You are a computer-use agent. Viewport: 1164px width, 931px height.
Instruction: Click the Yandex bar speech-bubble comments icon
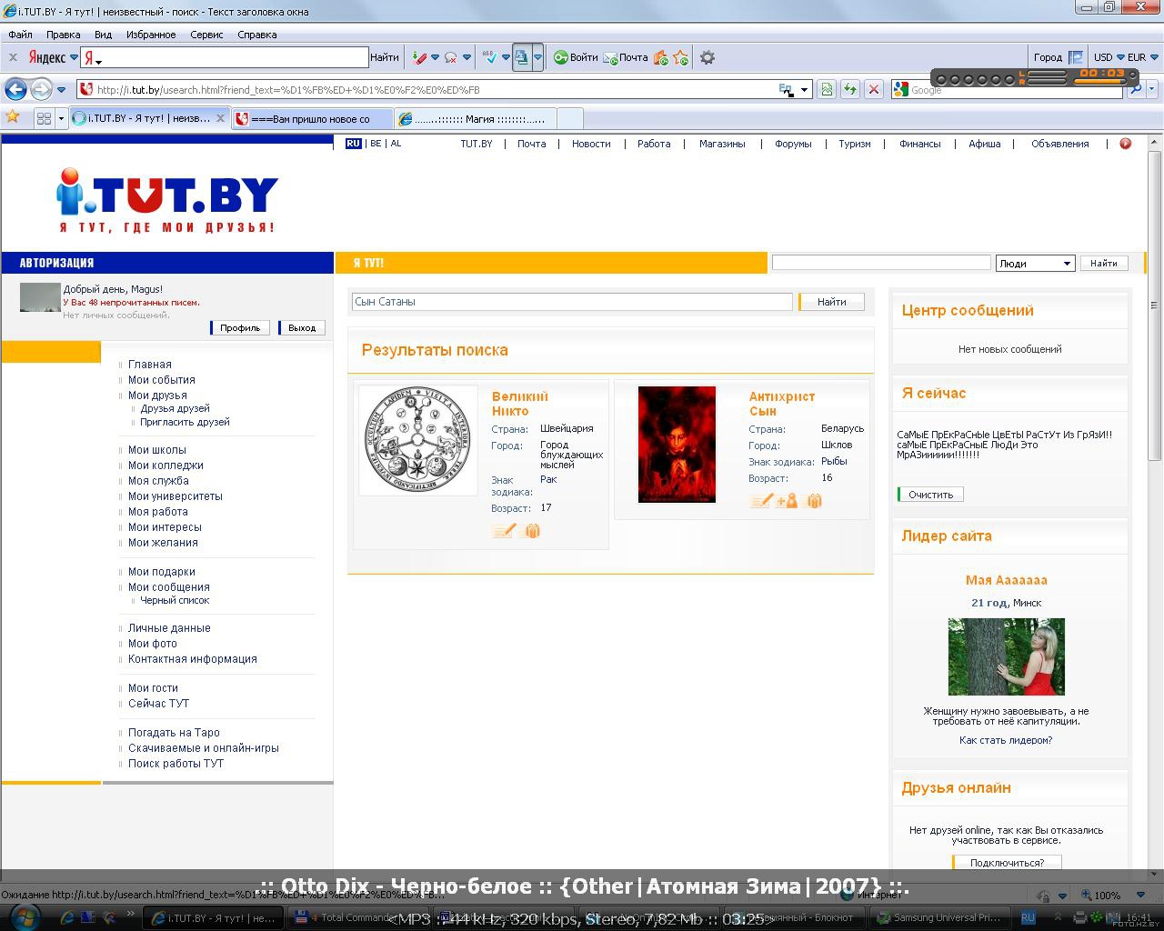pyautogui.click(x=450, y=57)
